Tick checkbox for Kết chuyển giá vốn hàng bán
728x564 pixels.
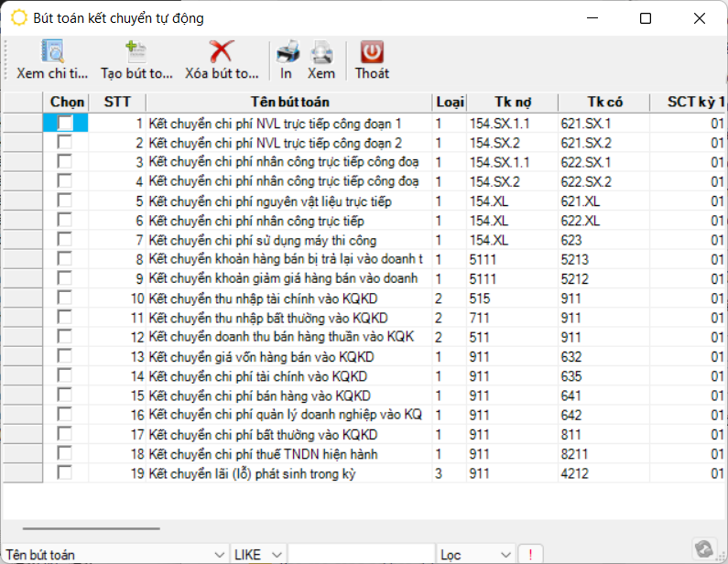tap(65, 356)
